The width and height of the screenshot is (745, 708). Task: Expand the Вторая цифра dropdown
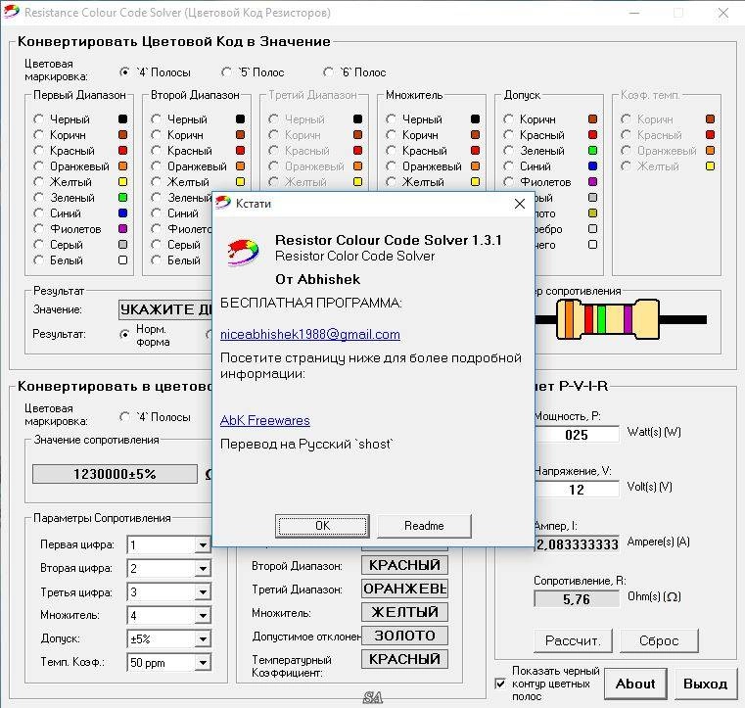(203, 568)
